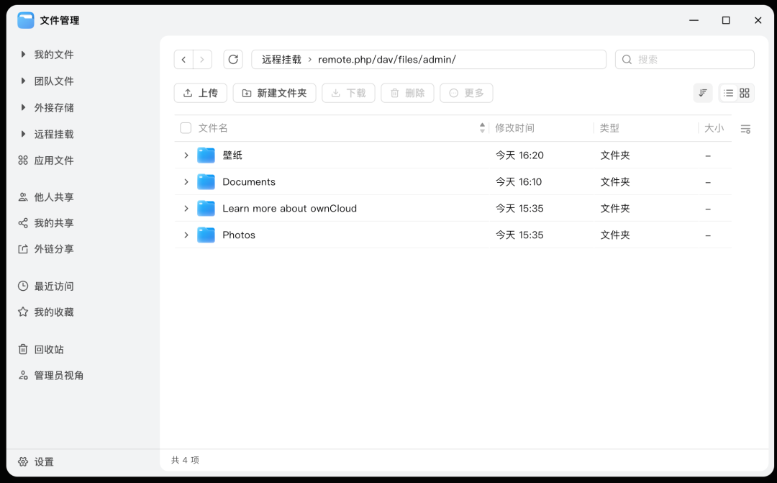Click the 今天 16:20 modified time
This screenshot has height=483, width=777.
(520, 155)
